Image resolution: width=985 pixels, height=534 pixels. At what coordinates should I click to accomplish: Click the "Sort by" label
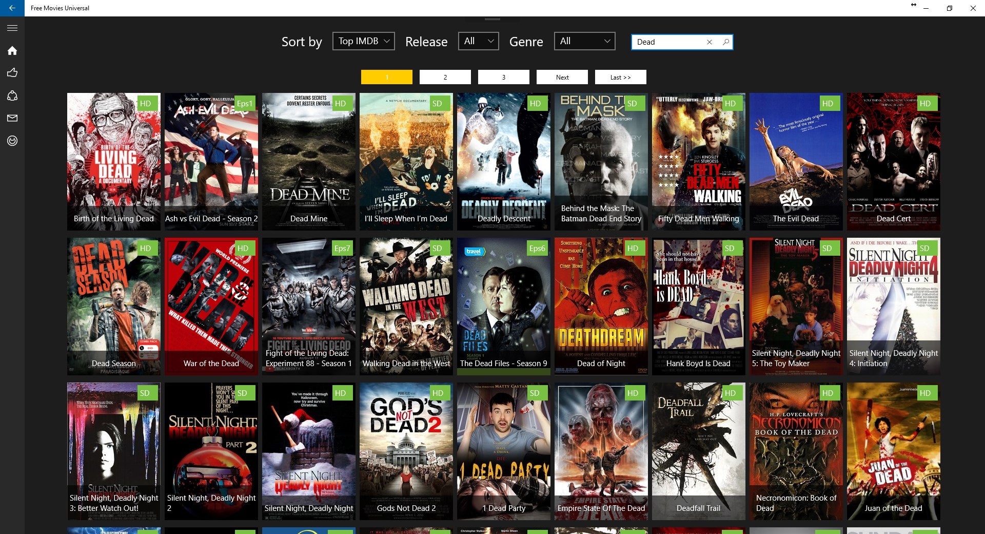302,42
